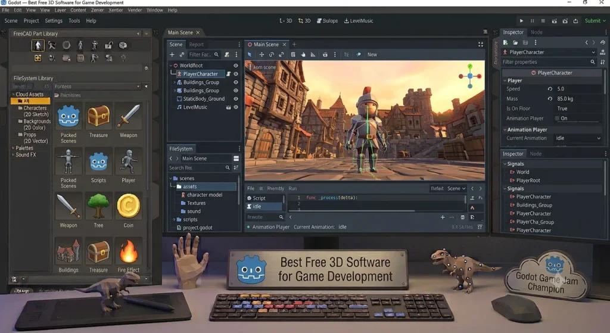The height and width of the screenshot is (333, 610).
Task: Expand the scripts folder in FileSystem
Action: 174,219
